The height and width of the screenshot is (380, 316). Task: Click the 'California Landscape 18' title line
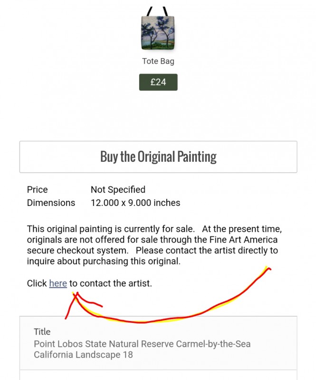(x=83, y=355)
